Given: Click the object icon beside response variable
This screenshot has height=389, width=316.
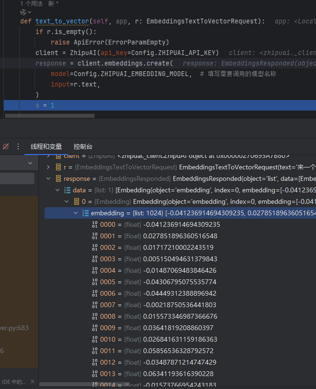Looking at the screenshot, I should (58, 178).
